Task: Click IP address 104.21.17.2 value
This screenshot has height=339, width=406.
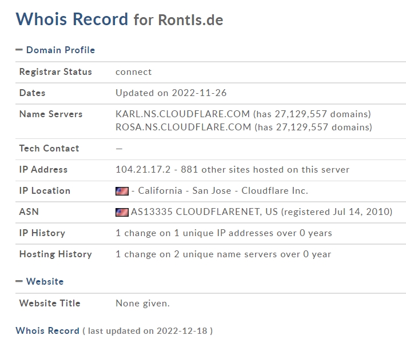Action: (x=143, y=169)
